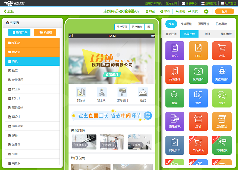
Task: Choose the 产品 shopping cart widget
Action: pos(222,51)
